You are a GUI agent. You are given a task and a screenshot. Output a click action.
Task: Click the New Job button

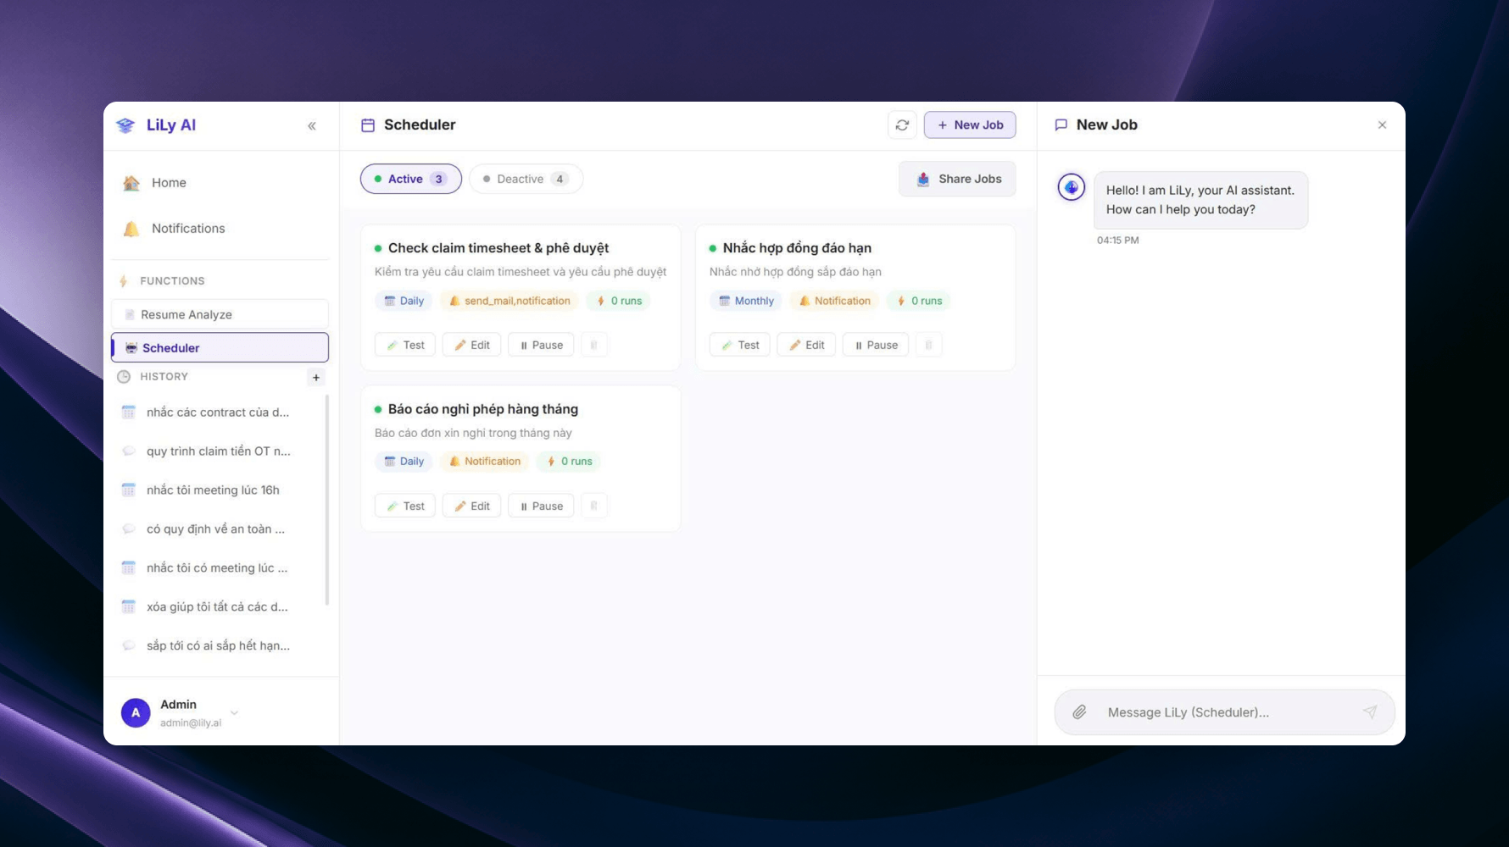(x=970, y=125)
